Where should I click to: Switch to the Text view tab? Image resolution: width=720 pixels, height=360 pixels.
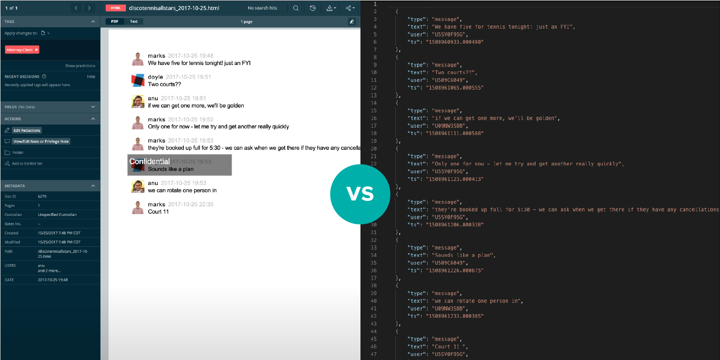pyautogui.click(x=134, y=21)
